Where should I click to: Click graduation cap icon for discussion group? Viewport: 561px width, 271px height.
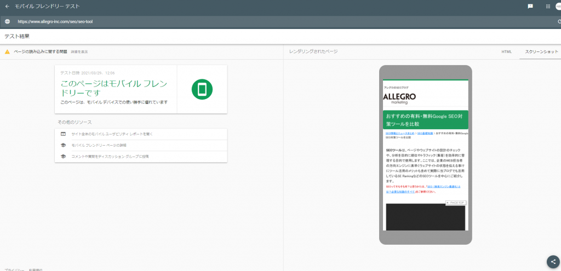coord(63,156)
